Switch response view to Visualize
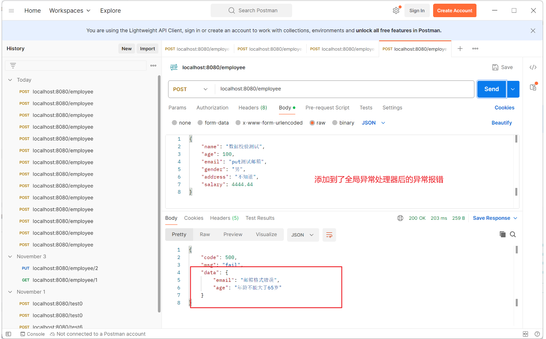The image size is (546, 339). tap(266, 234)
